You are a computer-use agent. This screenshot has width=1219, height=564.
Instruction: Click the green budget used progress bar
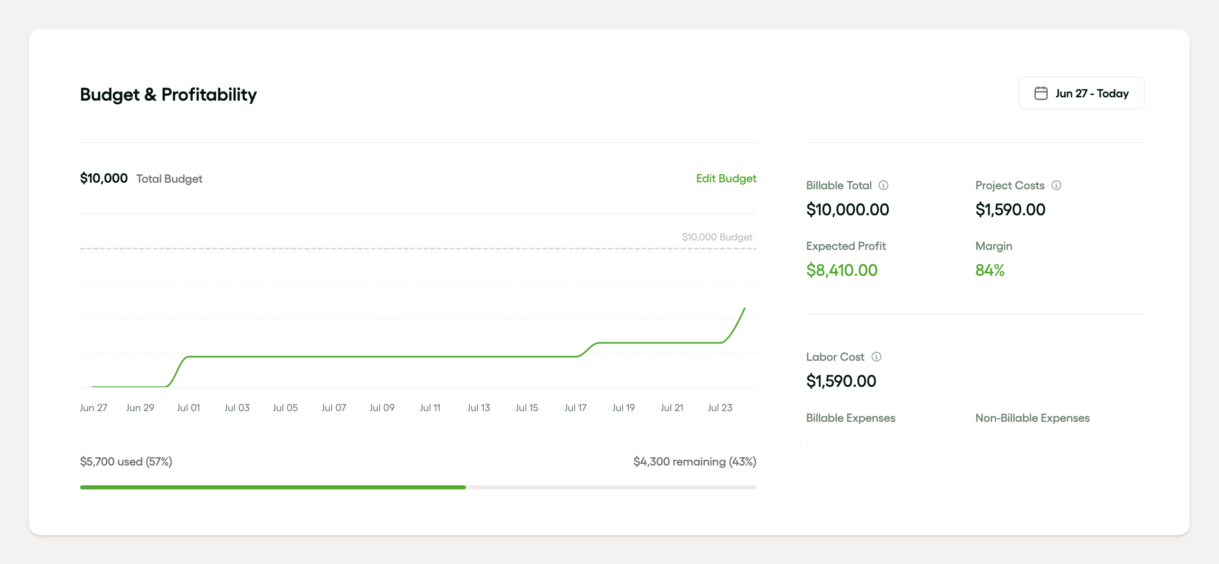(x=273, y=487)
